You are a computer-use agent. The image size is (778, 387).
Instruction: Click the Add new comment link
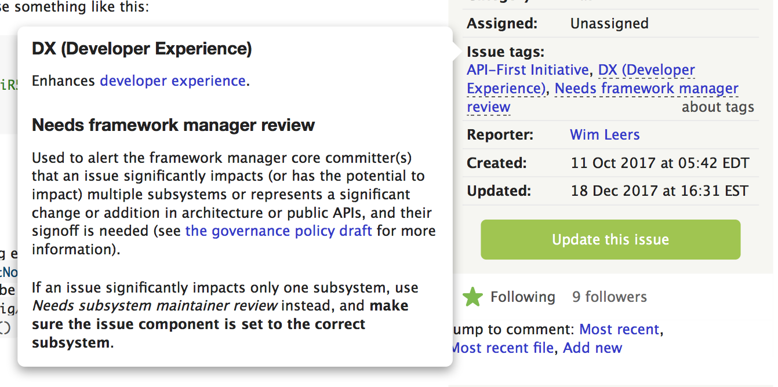pyautogui.click(x=592, y=348)
